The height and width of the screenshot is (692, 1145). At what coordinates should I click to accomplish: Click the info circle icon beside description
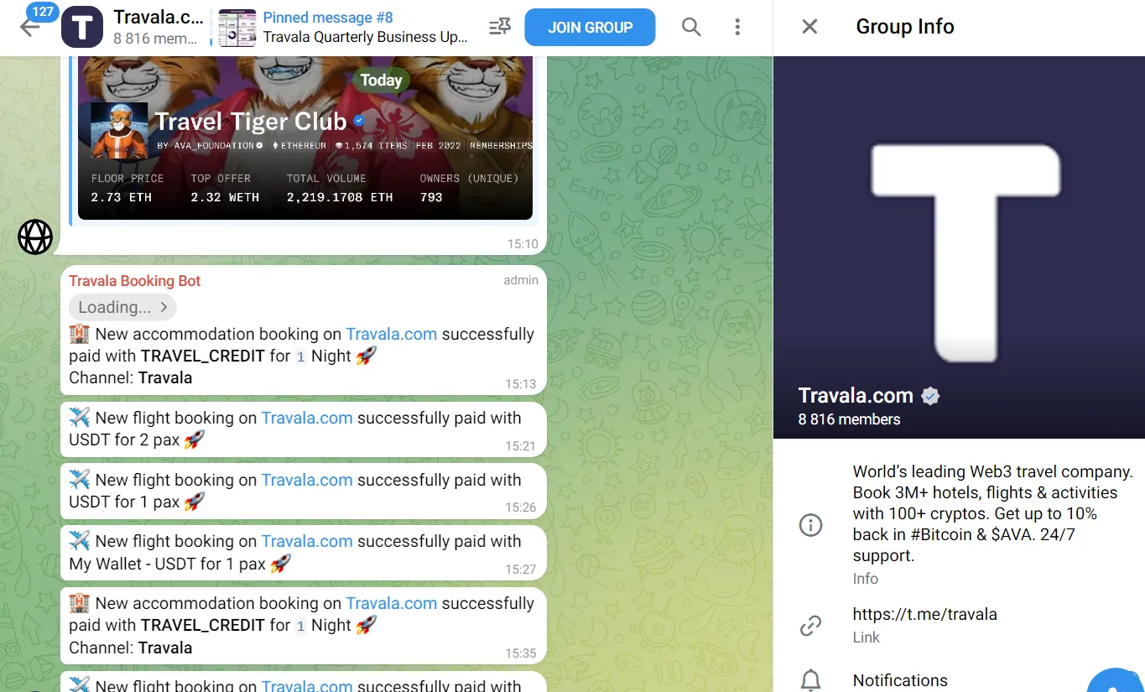(810, 525)
